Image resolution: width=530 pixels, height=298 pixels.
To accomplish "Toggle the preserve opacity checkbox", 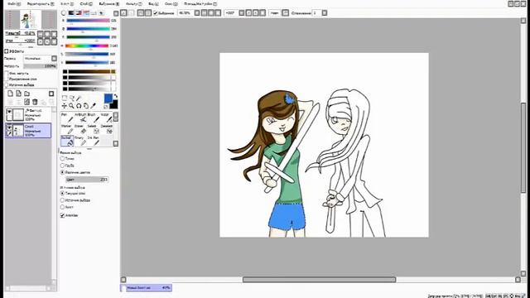I will (x=7, y=73).
